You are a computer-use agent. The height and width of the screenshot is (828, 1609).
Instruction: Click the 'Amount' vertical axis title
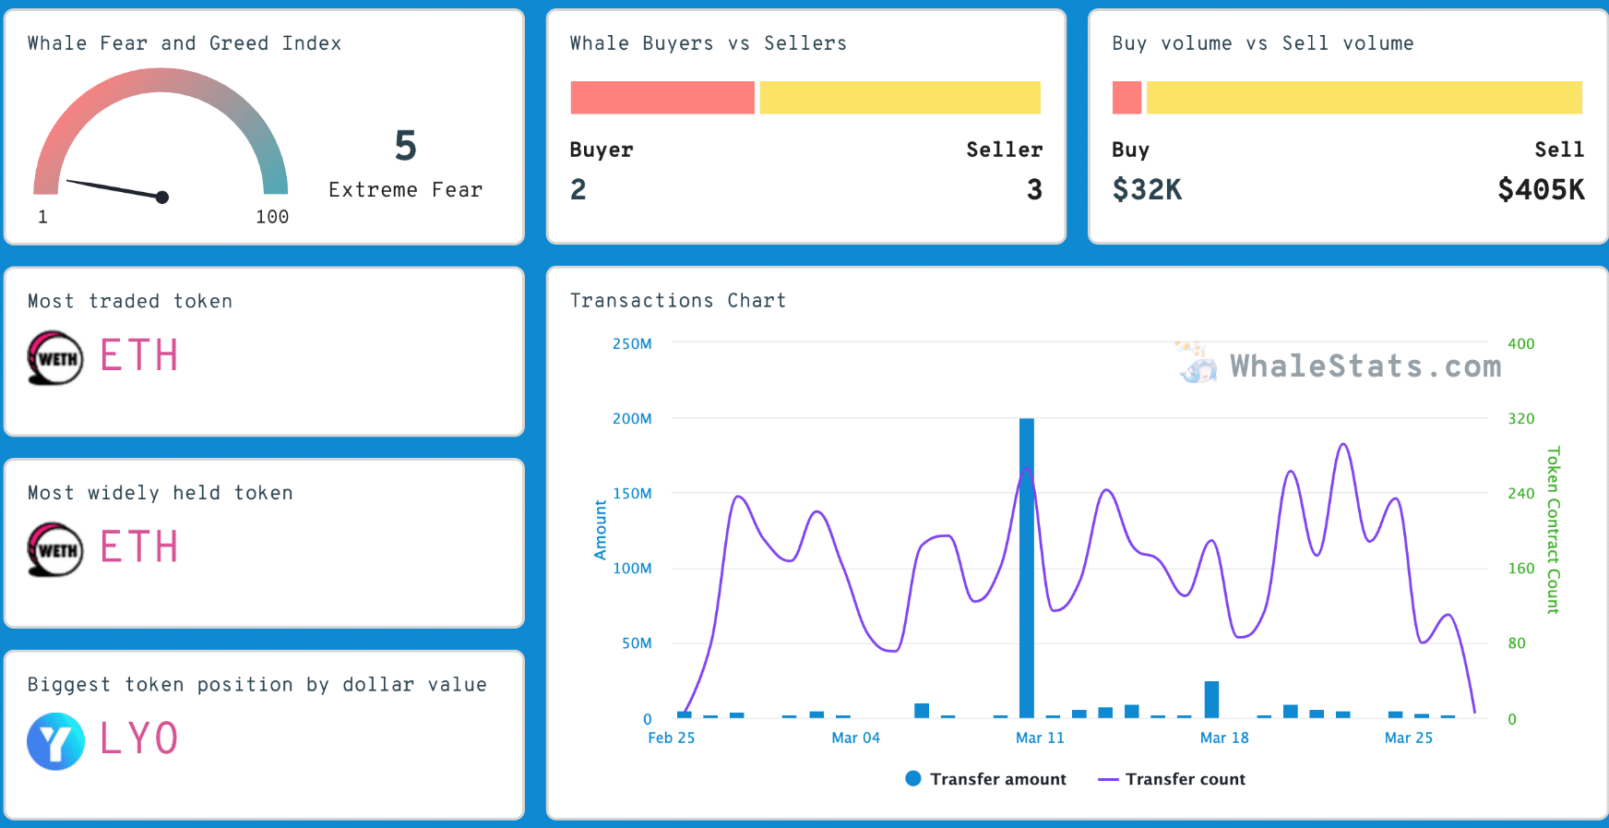coord(601,530)
